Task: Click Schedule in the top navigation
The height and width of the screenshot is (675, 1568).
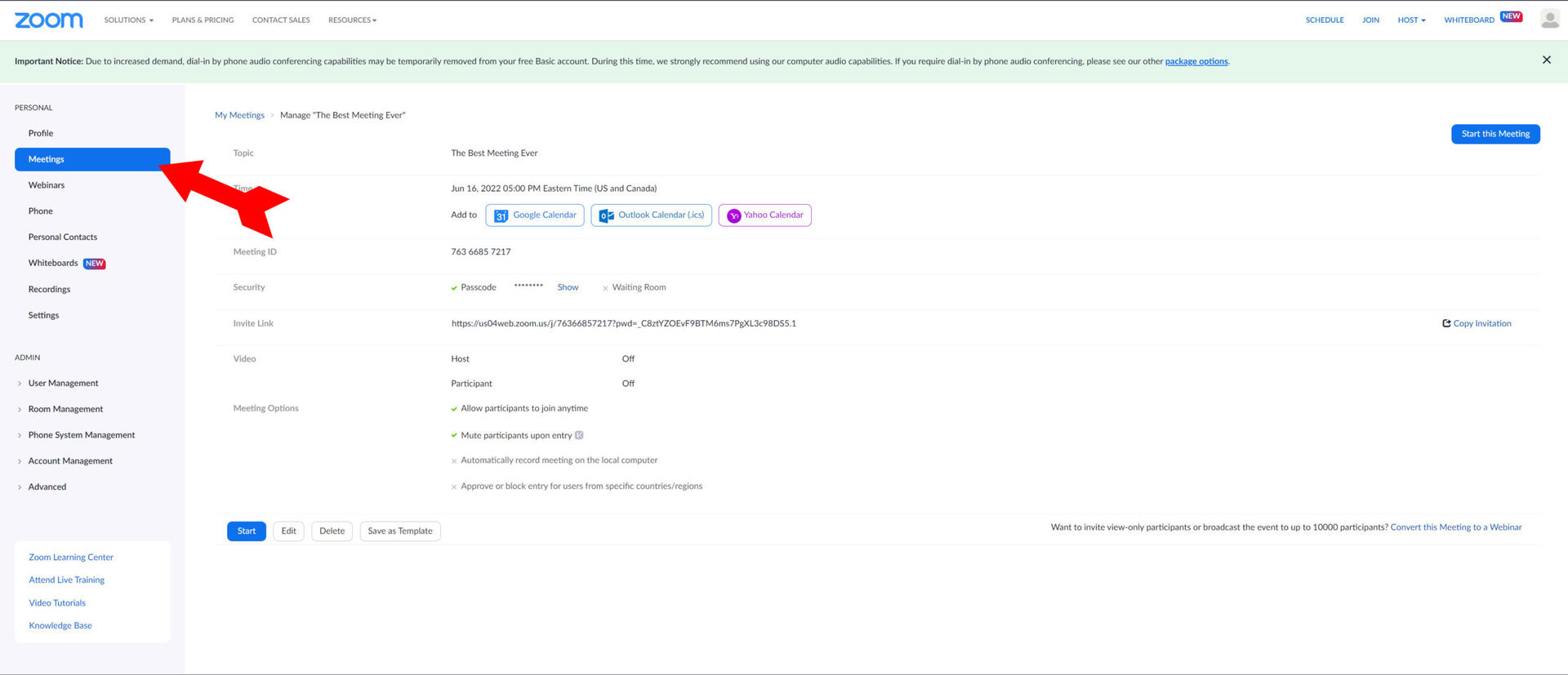Action: point(1325,20)
